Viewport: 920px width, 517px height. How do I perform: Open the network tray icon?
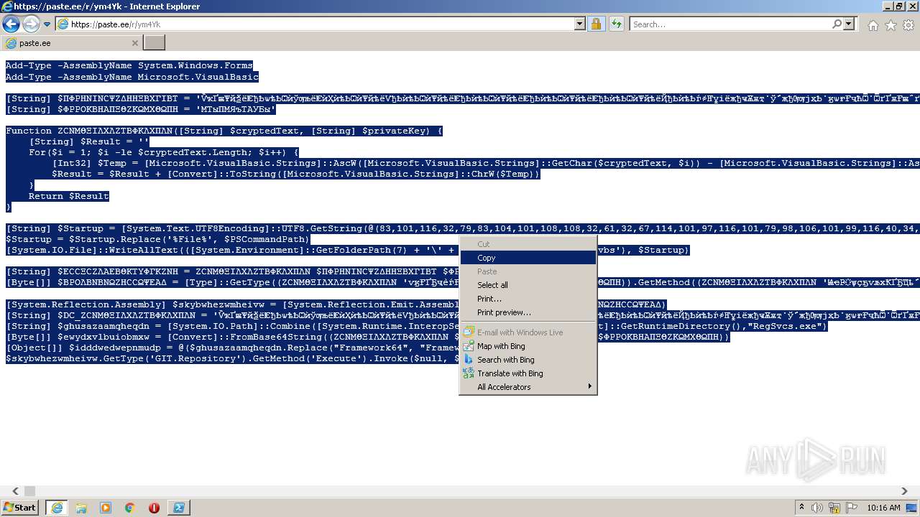[835, 508]
